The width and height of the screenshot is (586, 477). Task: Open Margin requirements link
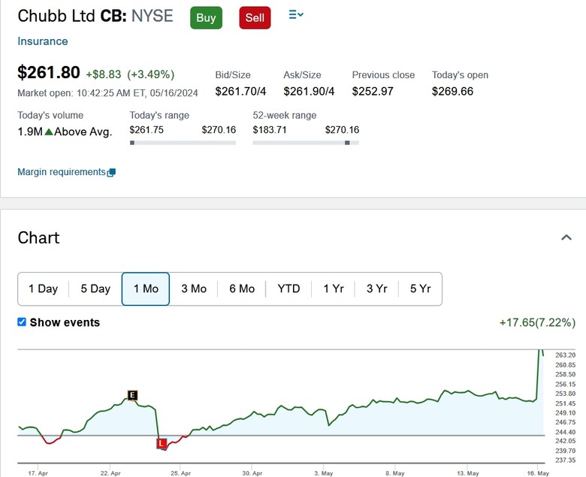62,172
